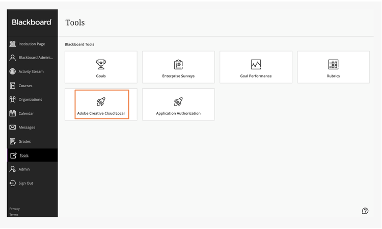Open the Enterprise Surveys clipboard icon

pyautogui.click(x=178, y=64)
